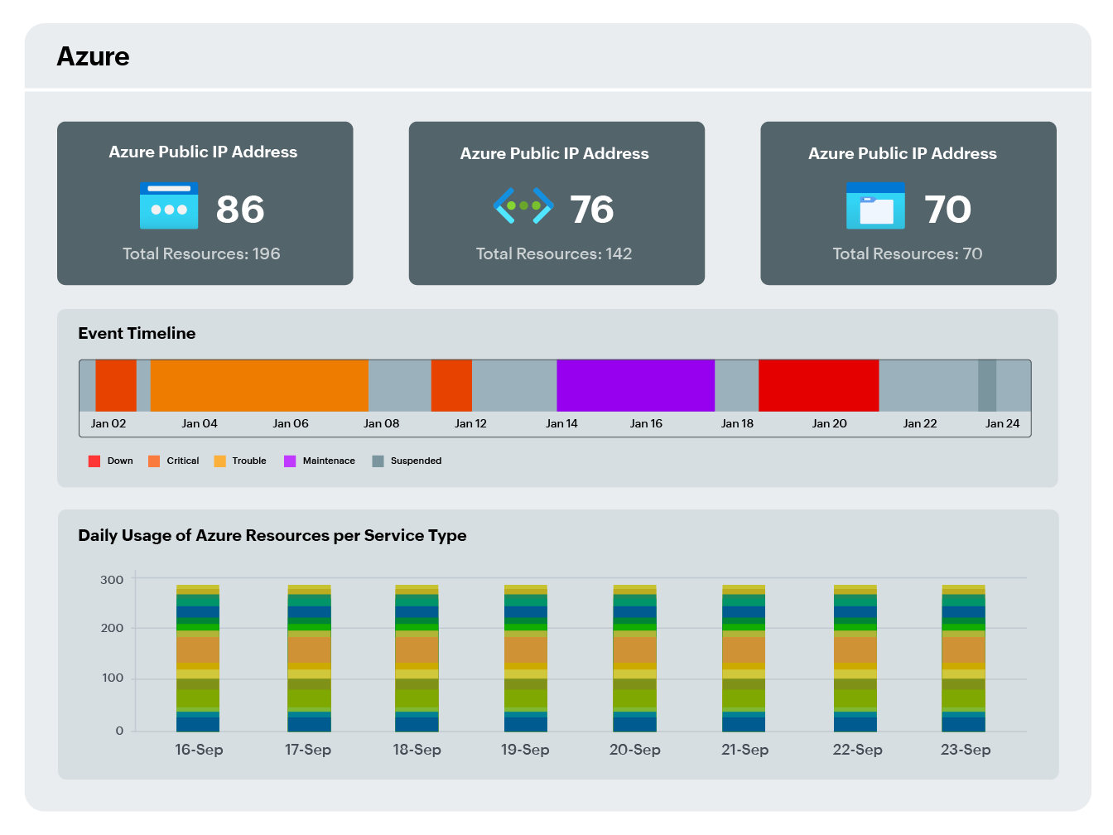This screenshot has width=1113, height=835.
Task: Click the 20-Sep stacked bar
Action: coord(635,659)
